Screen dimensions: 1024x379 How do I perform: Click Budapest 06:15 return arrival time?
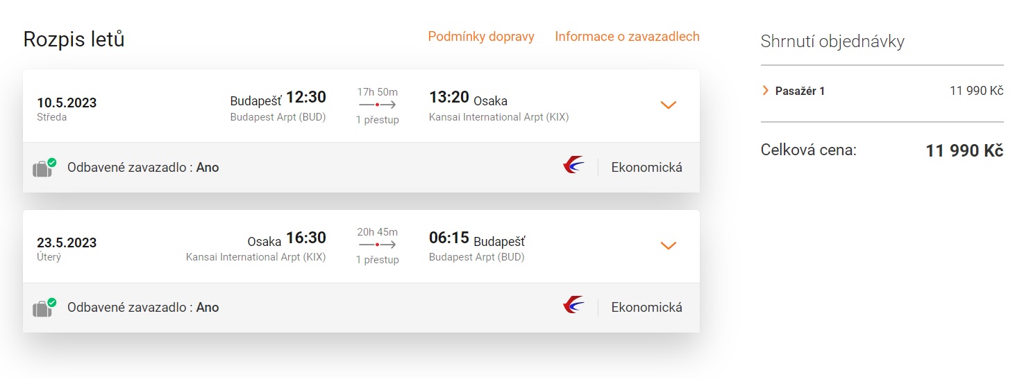[x=449, y=238]
